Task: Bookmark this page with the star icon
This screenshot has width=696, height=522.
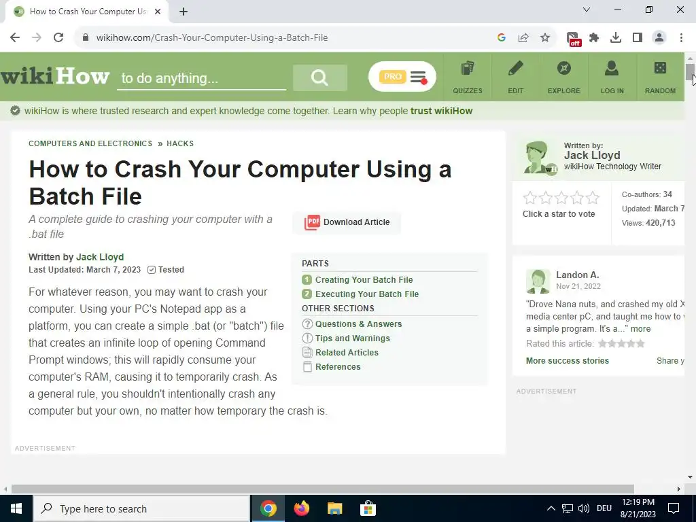Action: point(545,38)
